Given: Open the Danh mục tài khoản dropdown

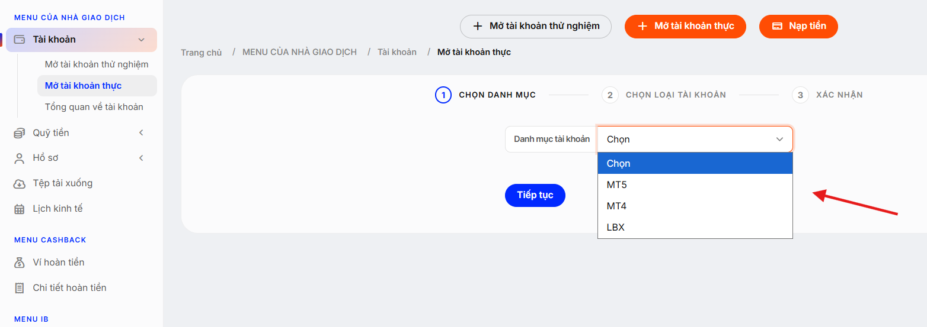Looking at the screenshot, I should coord(695,140).
